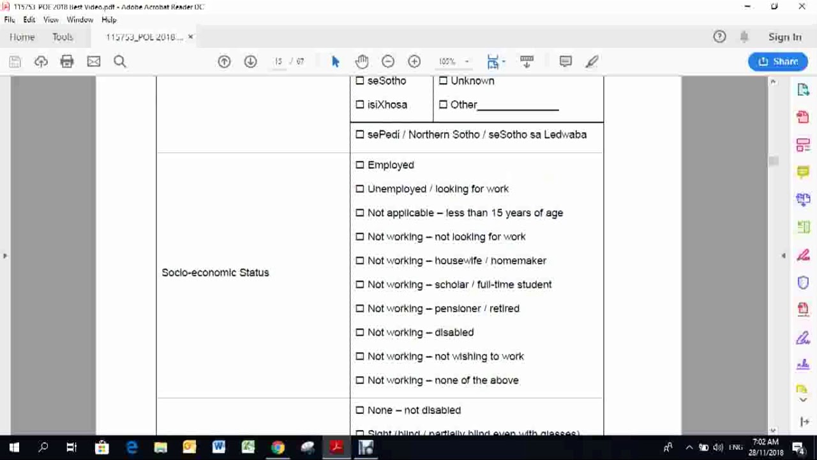Check Not working – disabled box

(360, 332)
